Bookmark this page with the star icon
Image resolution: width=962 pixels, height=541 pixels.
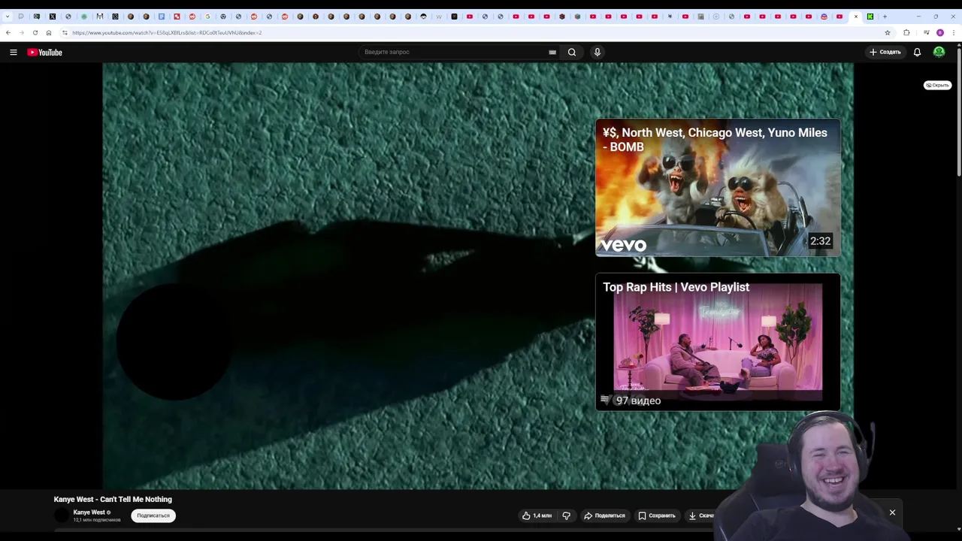pos(888,32)
